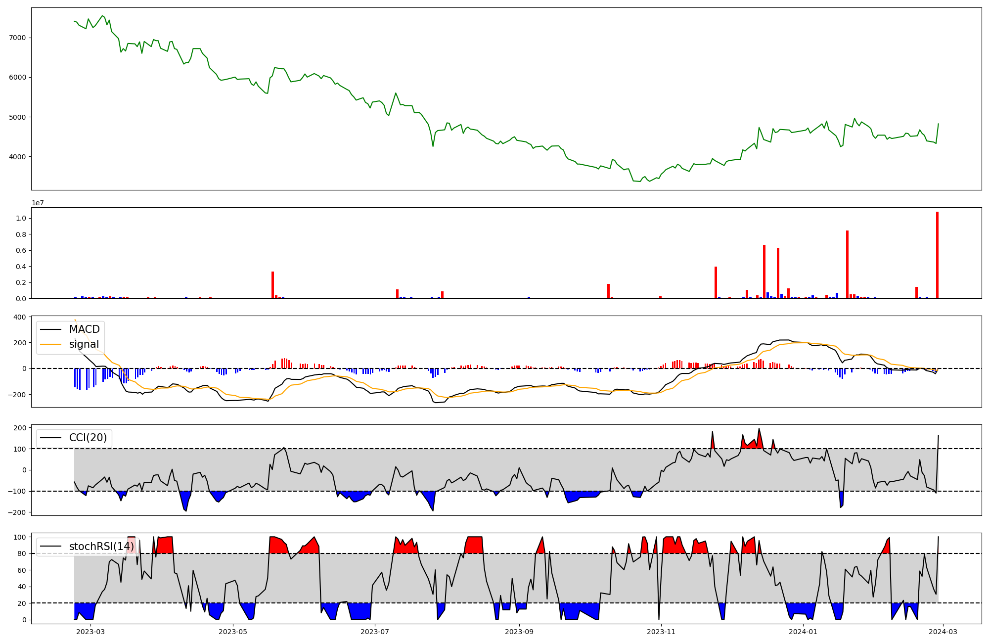Click the tallest red volume bar

click(x=937, y=255)
